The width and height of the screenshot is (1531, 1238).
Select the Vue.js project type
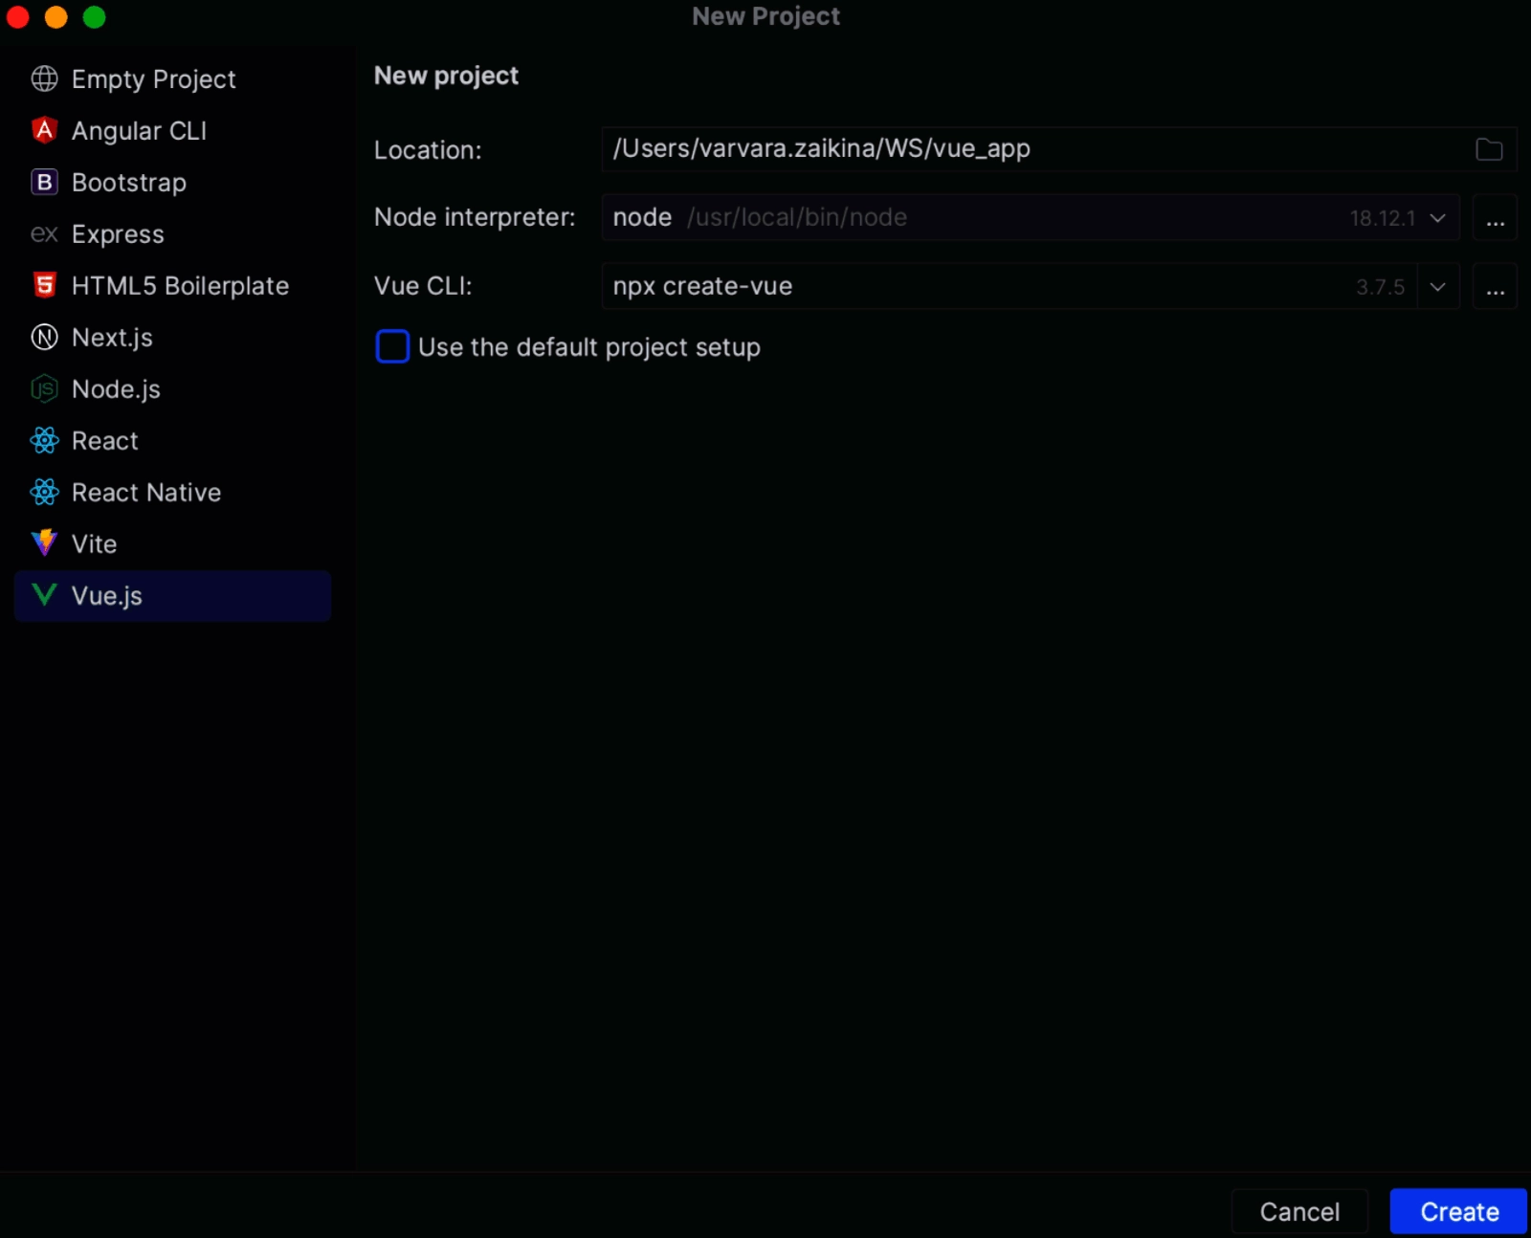click(172, 595)
